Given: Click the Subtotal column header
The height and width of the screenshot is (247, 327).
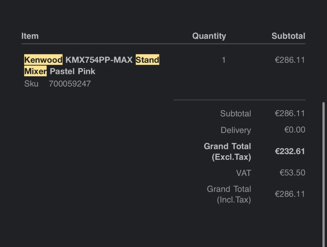Looking at the screenshot, I should (288, 36).
